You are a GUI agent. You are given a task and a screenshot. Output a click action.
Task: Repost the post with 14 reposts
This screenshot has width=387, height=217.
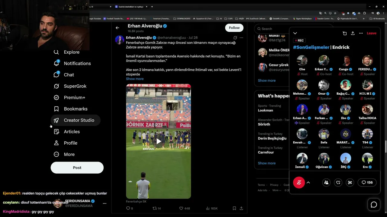coord(157,208)
